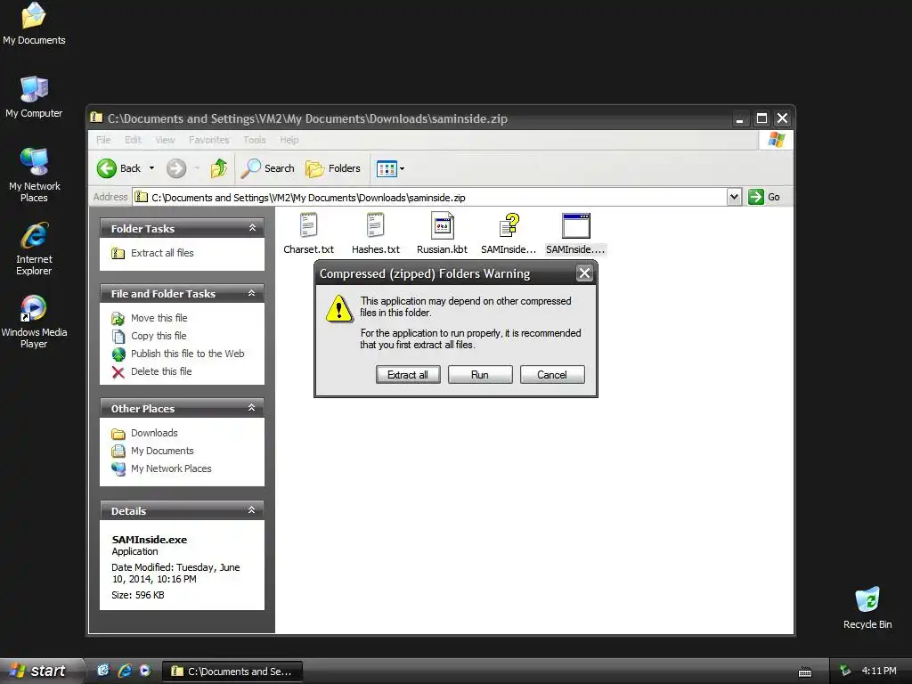Click the green Back arrow icon
Viewport: 912px width, 684px height.
point(107,168)
